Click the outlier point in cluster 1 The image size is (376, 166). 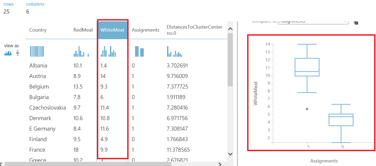pyautogui.click(x=307, y=109)
